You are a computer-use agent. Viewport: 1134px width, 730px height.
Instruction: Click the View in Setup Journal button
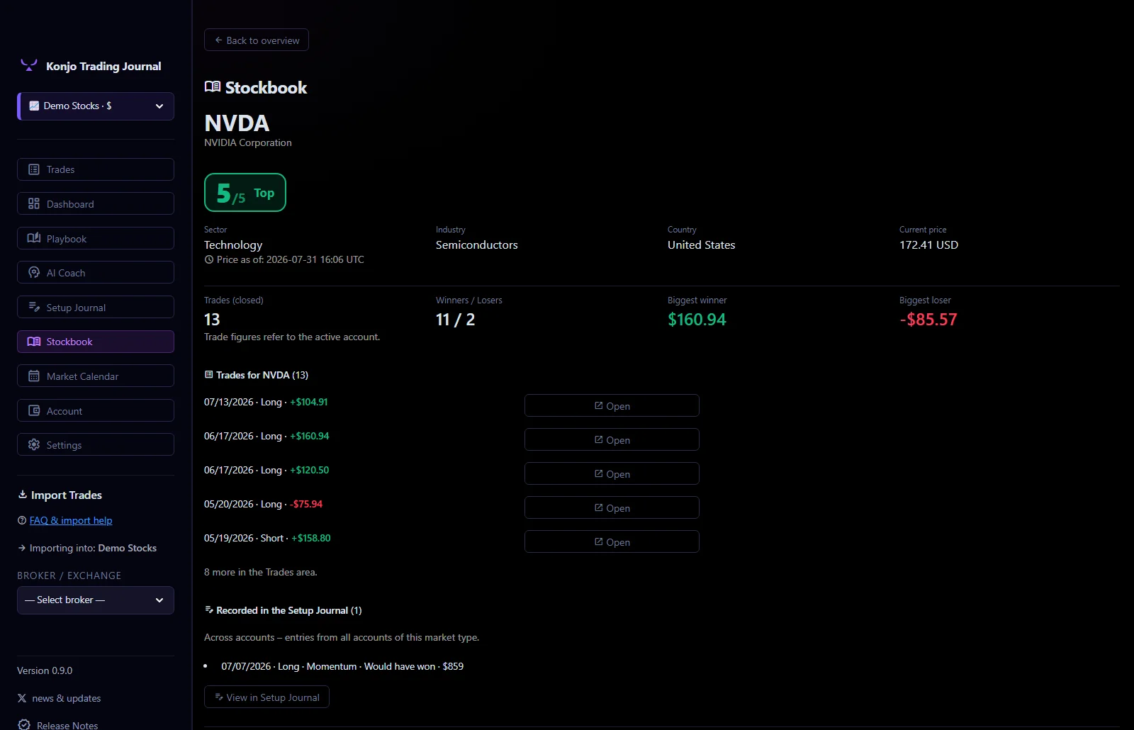coord(266,697)
